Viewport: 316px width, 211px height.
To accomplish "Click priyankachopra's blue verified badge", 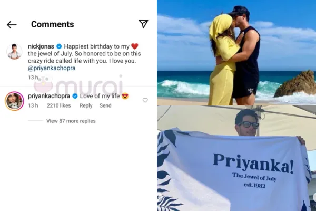I will click(x=75, y=97).
